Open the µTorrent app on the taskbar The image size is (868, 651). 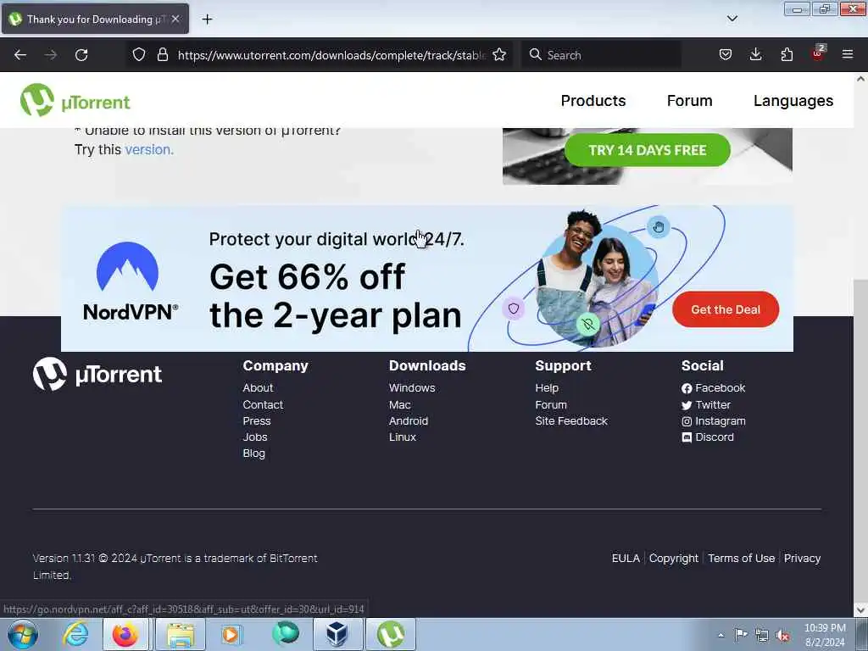pyautogui.click(x=390, y=634)
